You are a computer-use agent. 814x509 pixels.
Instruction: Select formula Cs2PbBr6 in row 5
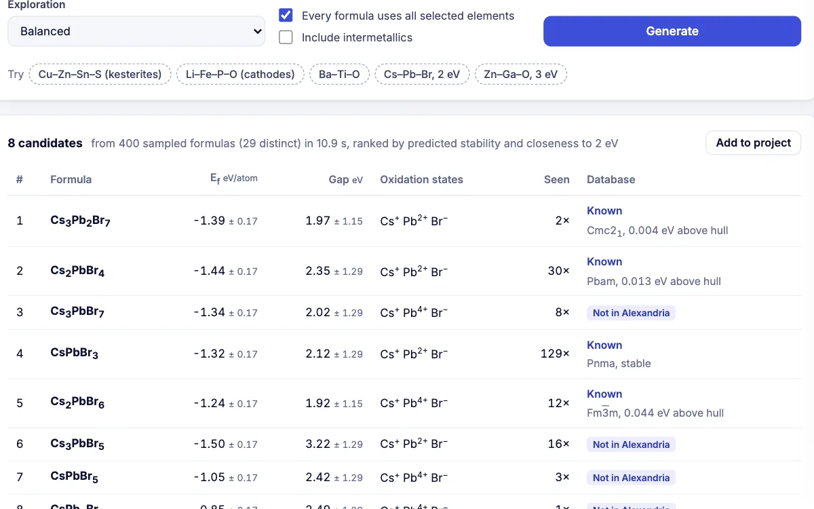[77, 403]
